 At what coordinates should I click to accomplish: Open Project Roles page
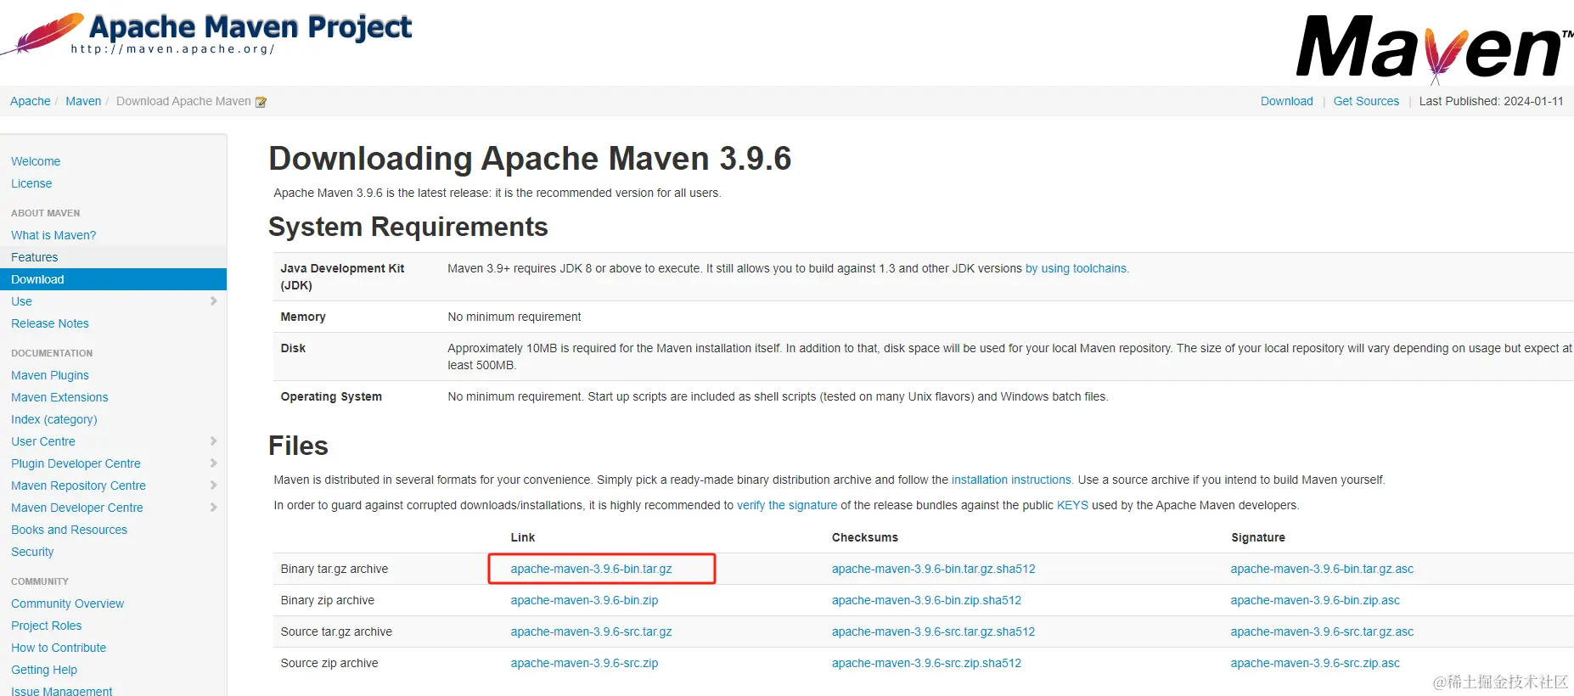tap(47, 626)
